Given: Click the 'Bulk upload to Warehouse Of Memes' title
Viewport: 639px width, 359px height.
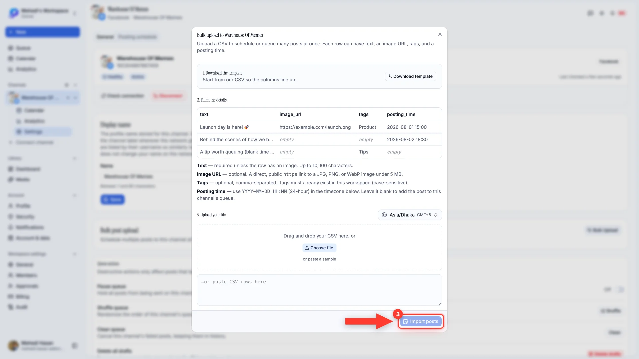Looking at the screenshot, I should pyautogui.click(x=230, y=35).
